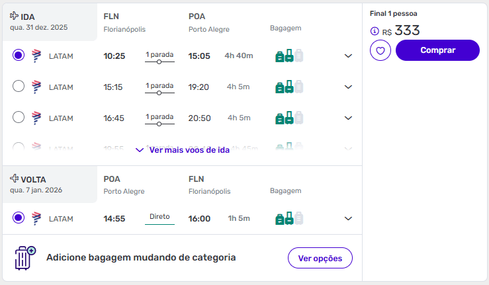
Task: Expand details of the 10:25 flight
Action: click(349, 56)
